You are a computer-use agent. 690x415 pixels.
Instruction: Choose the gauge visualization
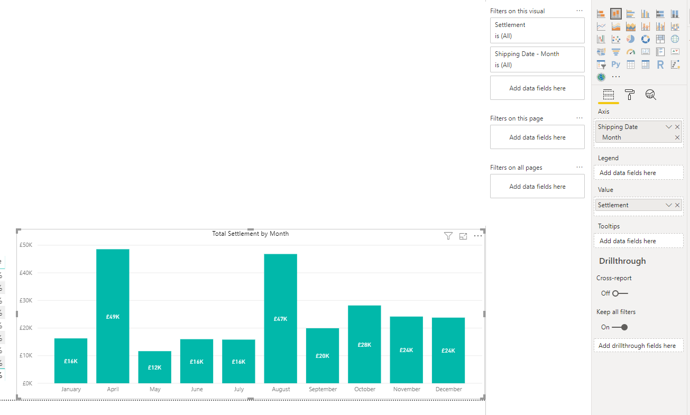[630, 52]
